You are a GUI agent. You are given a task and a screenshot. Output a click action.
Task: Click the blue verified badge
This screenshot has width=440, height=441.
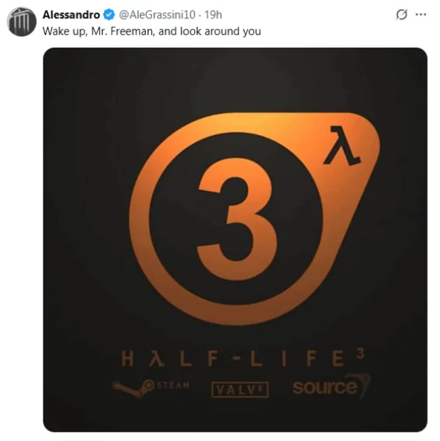click(x=108, y=15)
